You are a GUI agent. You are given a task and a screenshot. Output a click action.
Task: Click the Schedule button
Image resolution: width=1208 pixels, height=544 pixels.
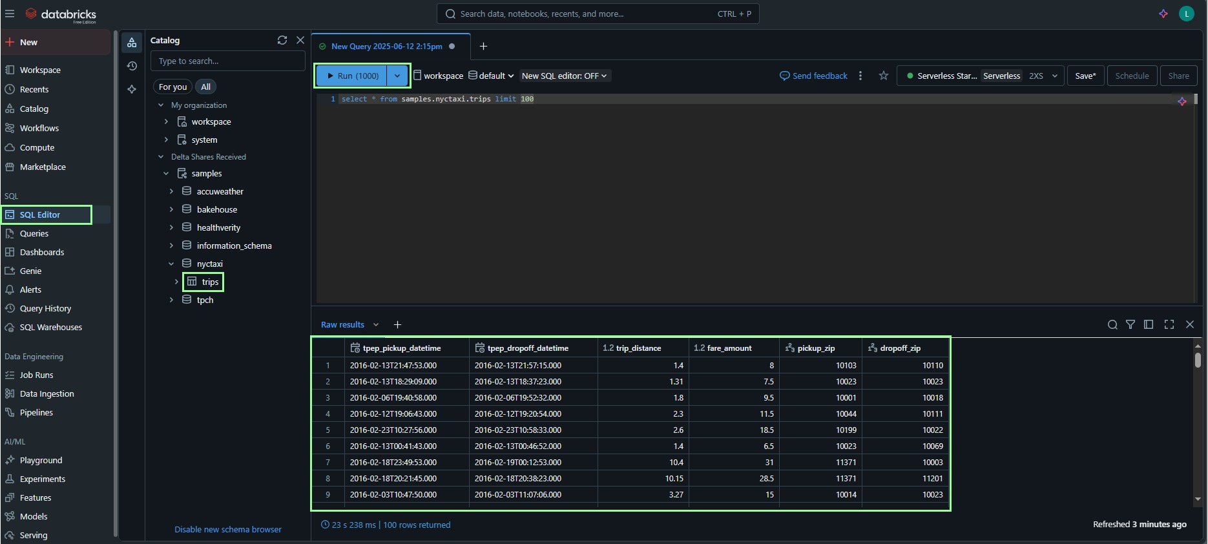click(x=1132, y=76)
